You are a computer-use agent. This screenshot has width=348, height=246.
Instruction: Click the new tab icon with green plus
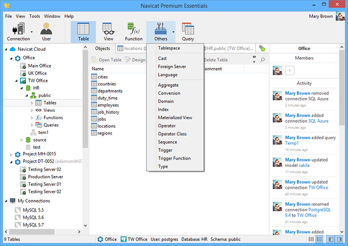(x=262, y=48)
